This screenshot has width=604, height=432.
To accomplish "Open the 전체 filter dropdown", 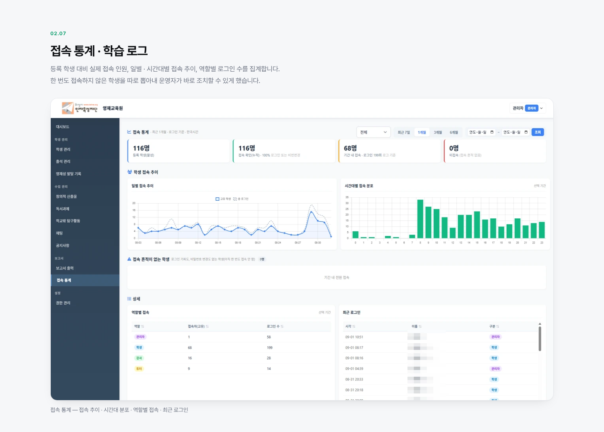I will [373, 132].
